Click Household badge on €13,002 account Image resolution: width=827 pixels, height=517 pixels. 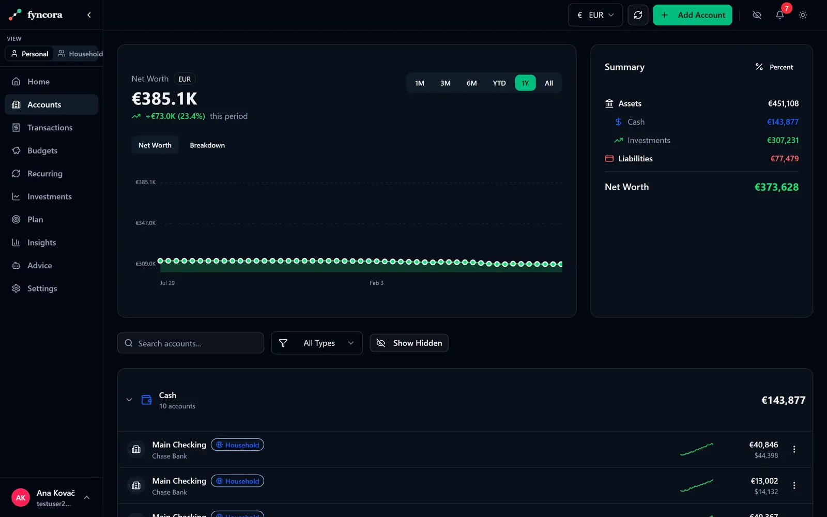click(237, 481)
